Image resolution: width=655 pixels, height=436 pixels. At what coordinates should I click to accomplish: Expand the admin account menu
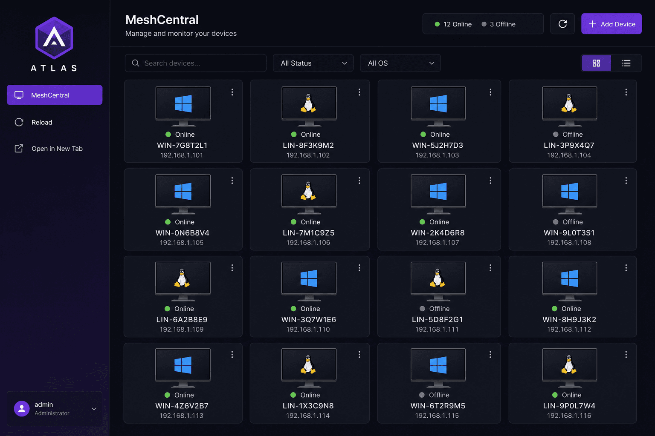tap(55, 409)
